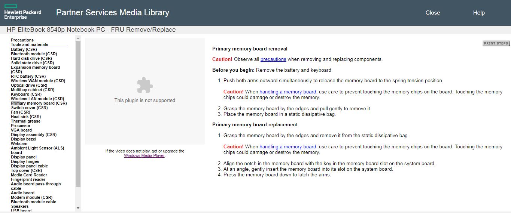The image size is (511, 213).
Task: Open Wireless LAN module (CSR) procedure
Action: [x=37, y=99]
